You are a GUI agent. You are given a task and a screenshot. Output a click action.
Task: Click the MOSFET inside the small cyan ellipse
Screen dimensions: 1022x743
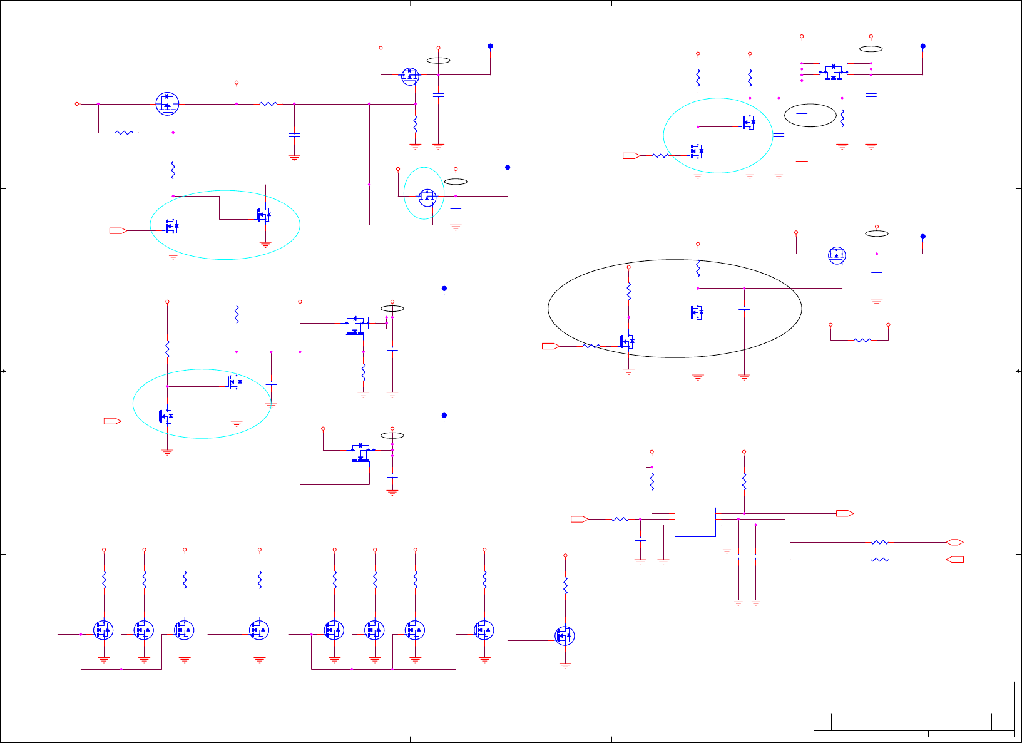(427, 197)
